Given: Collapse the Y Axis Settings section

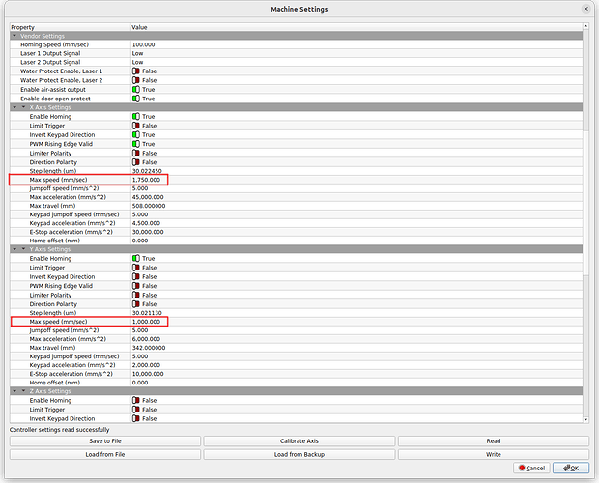Looking at the screenshot, I should (14, 249).
